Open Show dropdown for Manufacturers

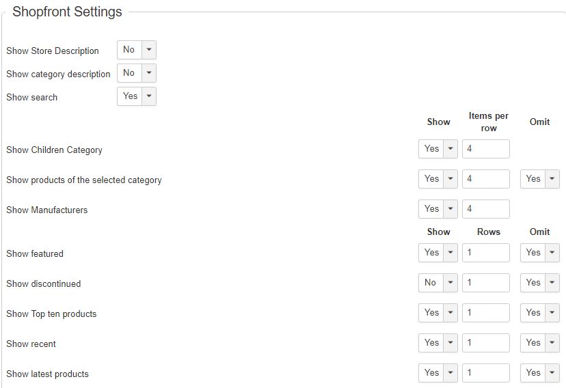coord(437,209)
